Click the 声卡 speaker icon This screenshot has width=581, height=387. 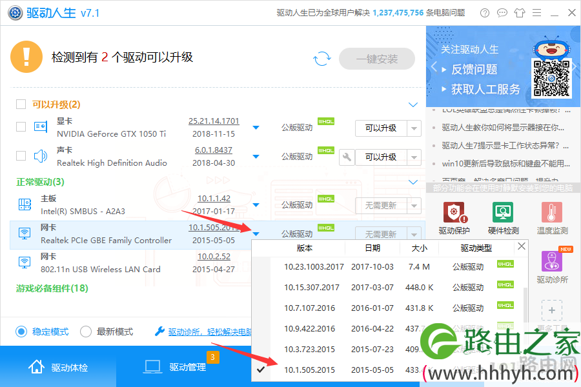41,156
